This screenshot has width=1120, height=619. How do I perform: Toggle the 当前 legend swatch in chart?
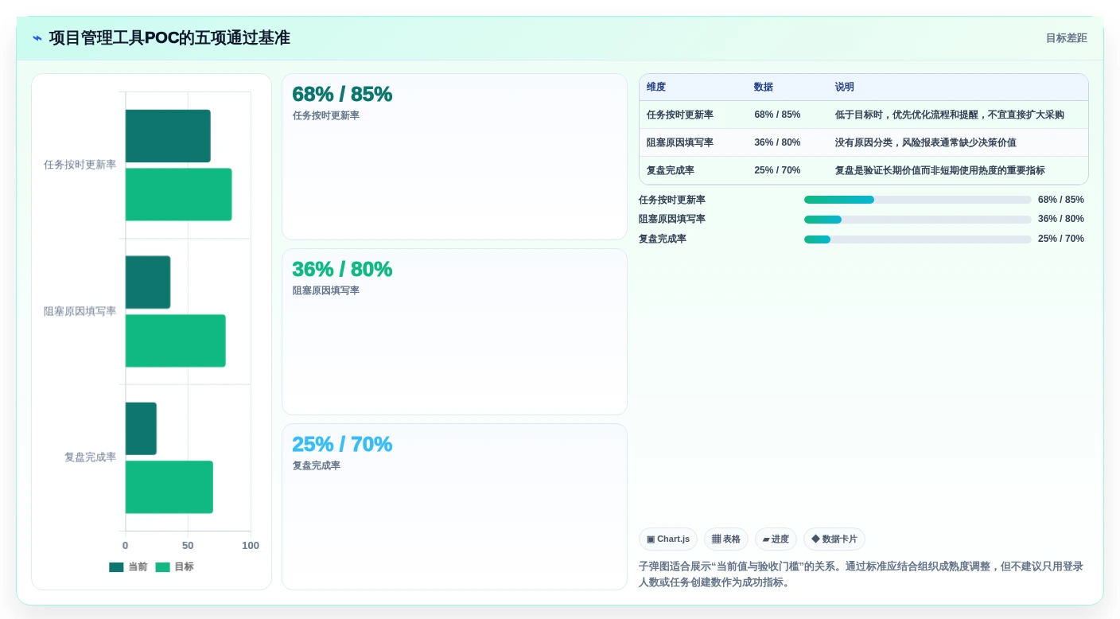point(116,567)
